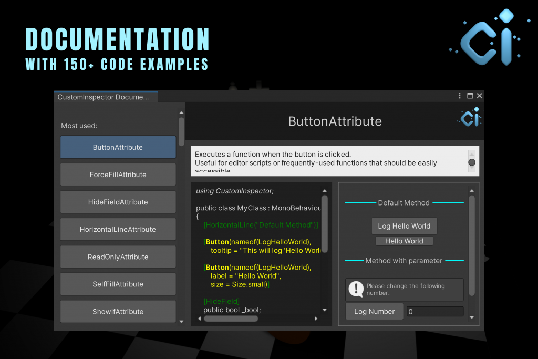Open SelfFillAttribute from the list

(118, 284)
